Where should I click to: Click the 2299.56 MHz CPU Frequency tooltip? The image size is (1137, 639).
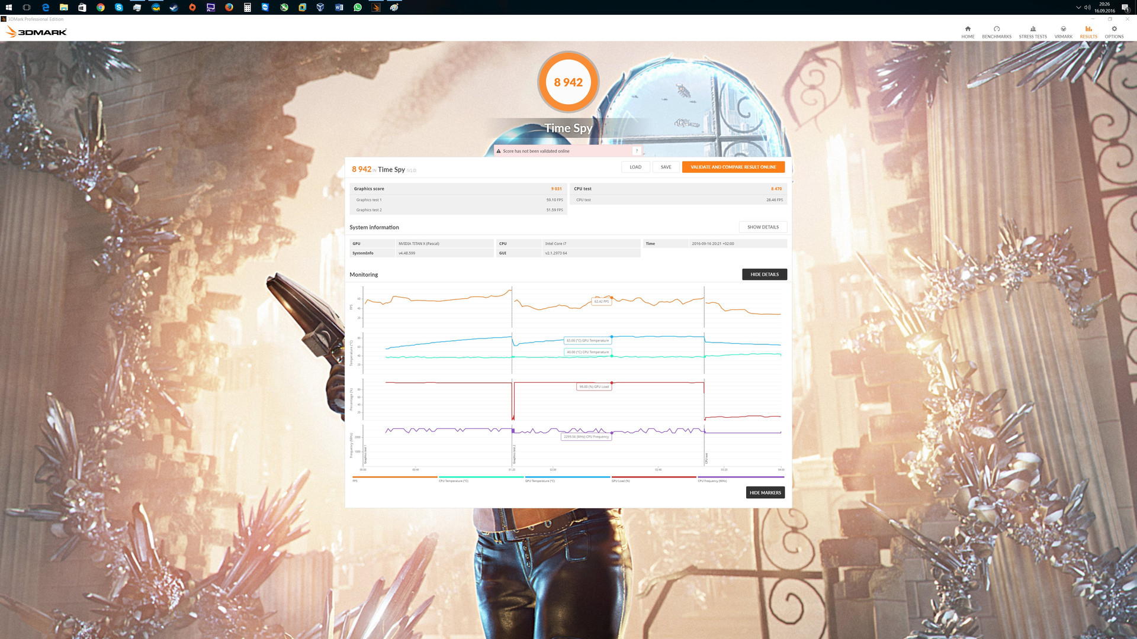586,437
